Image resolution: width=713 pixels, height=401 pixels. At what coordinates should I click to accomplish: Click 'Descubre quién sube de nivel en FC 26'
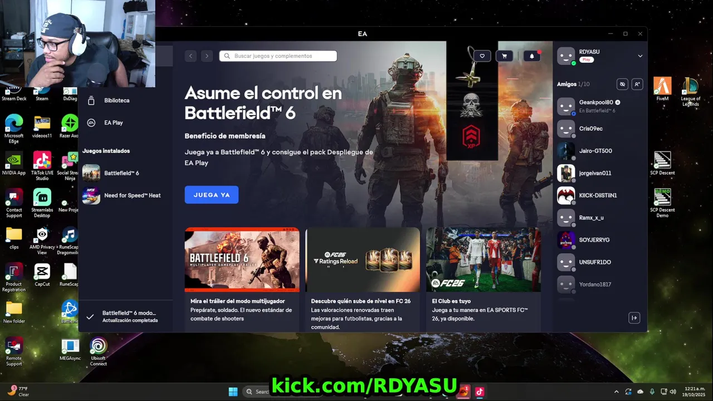[361, 301]
